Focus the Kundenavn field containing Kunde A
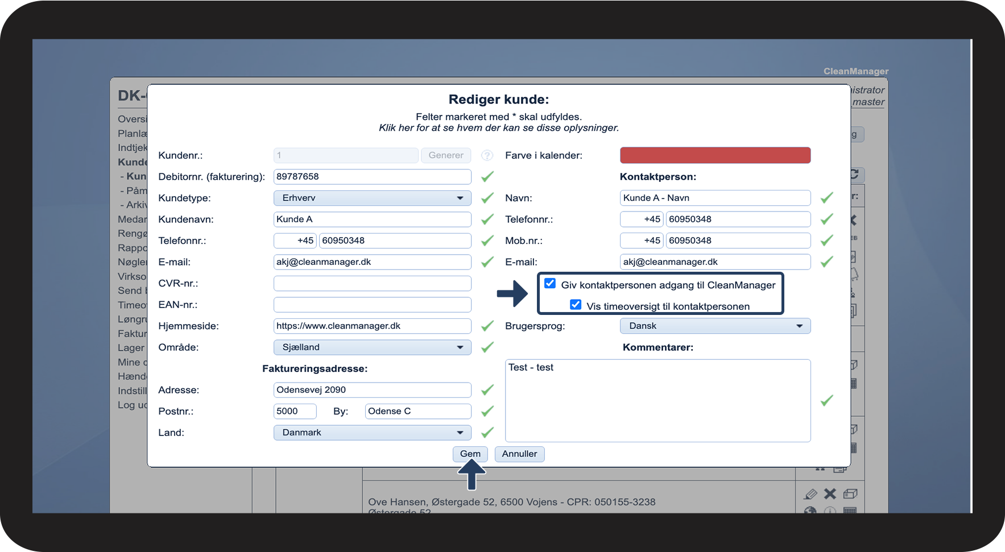1005x552 pixels. click(373, 219)
